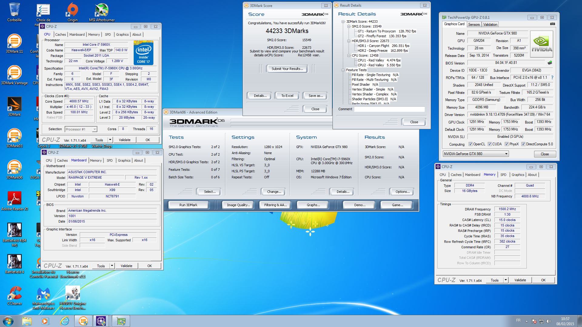
Task: Collapse the Feature Tests tree node
Action: pyautogui.click(x=343, y=70)
